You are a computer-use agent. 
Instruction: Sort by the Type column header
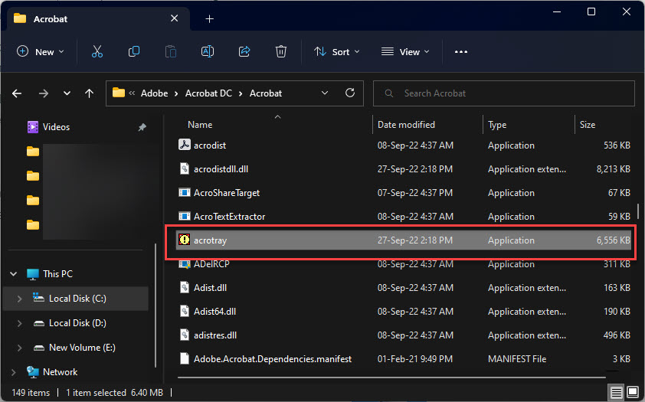[x=497, y=125]
